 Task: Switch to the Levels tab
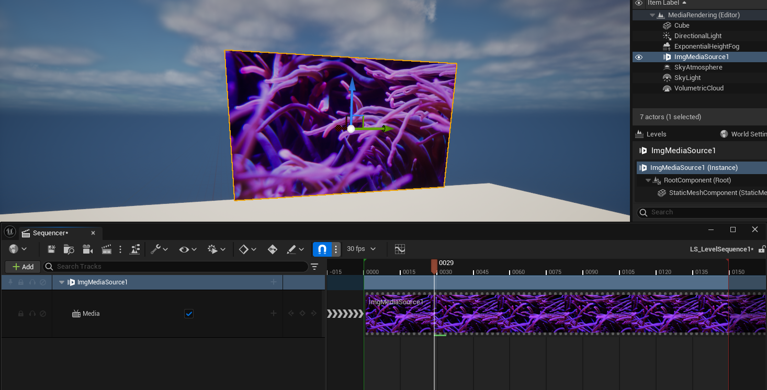(x=651, y=134)
